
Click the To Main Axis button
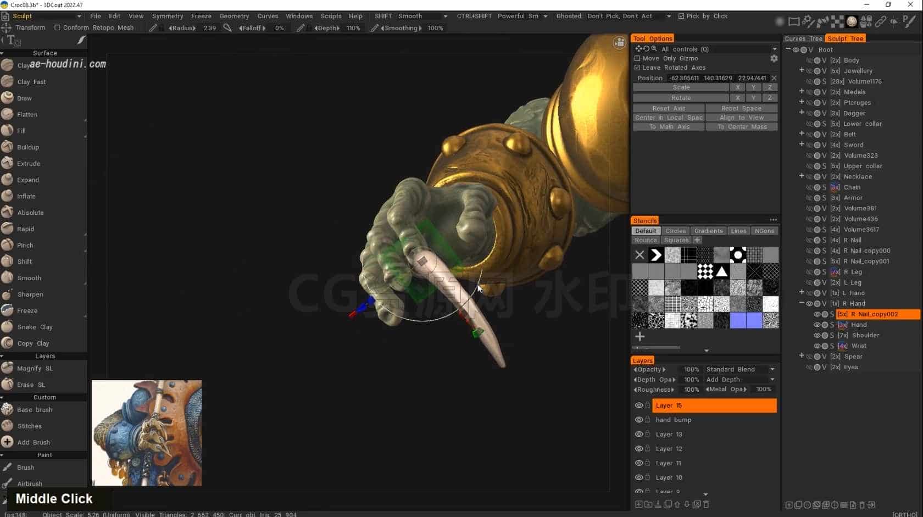tap(669, 127)
